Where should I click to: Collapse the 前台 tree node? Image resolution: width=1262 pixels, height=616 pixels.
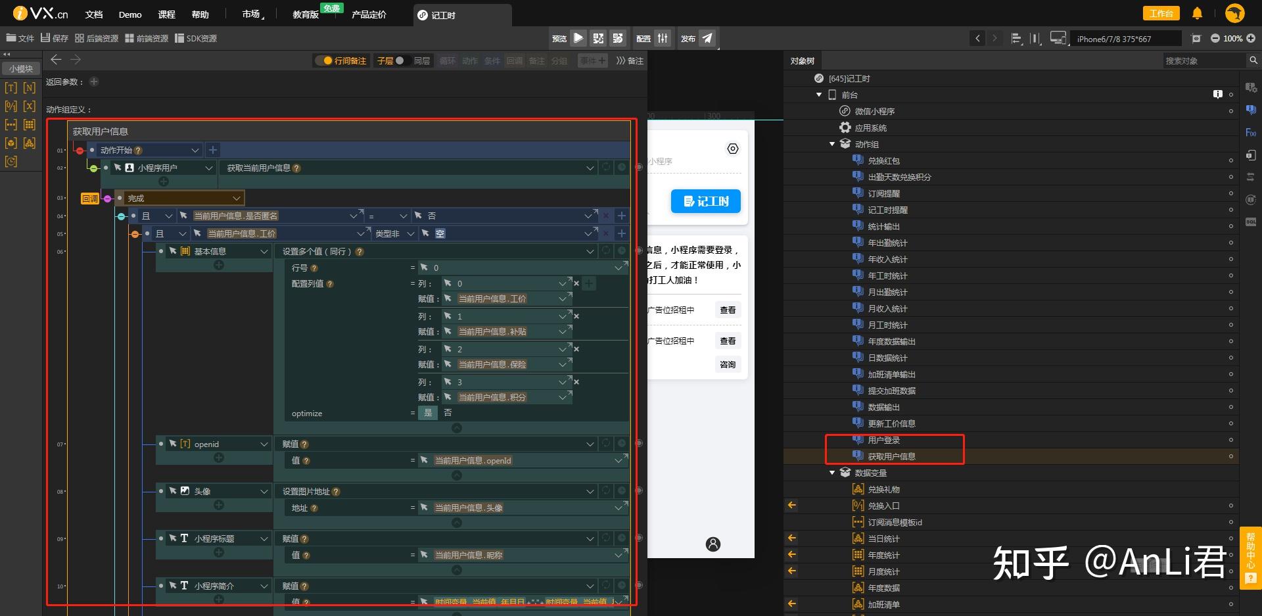(x=819, y=95)
